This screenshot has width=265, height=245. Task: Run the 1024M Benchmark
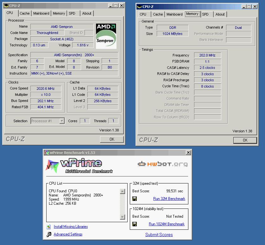tap(167, 224)
